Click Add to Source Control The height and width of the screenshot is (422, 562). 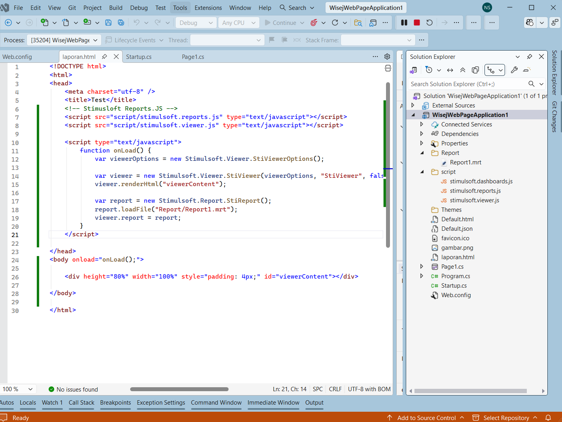[x=426, y=418]
